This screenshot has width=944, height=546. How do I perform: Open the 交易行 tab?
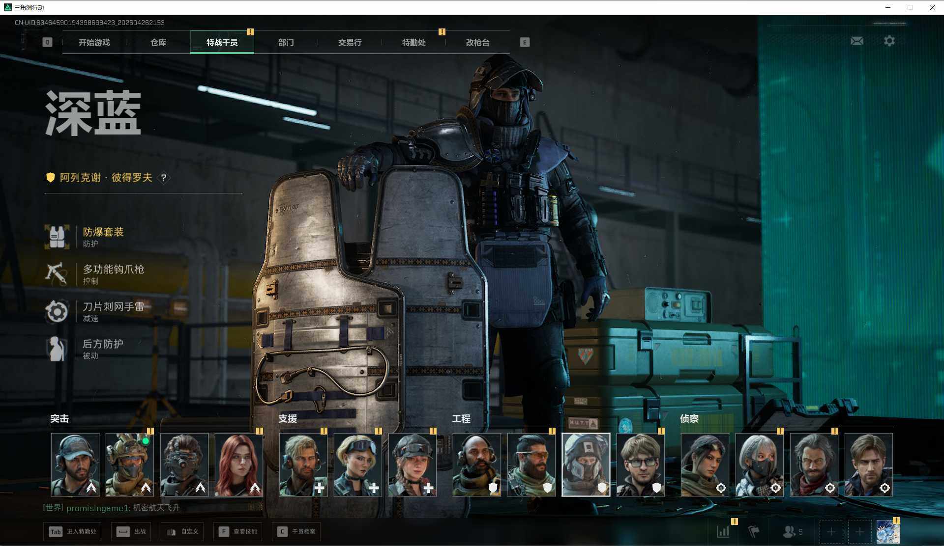pos(350,43)
